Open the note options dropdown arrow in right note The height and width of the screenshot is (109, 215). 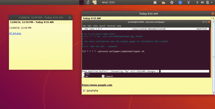click(211, 18)
